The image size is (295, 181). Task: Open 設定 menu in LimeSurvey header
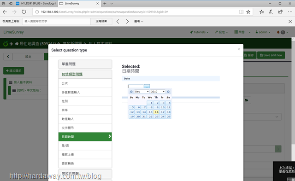click(221, 32)
